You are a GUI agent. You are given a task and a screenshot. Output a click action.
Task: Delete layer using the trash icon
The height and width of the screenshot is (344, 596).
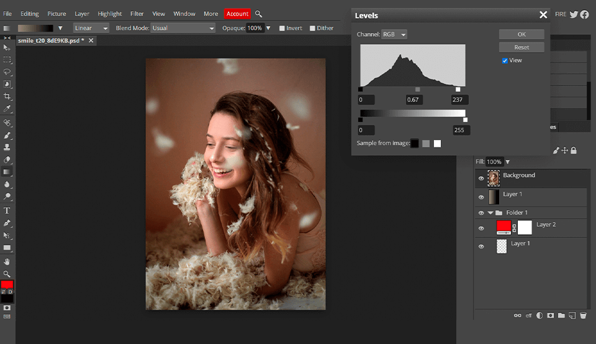pyautogui.click(x=583, y=315)
